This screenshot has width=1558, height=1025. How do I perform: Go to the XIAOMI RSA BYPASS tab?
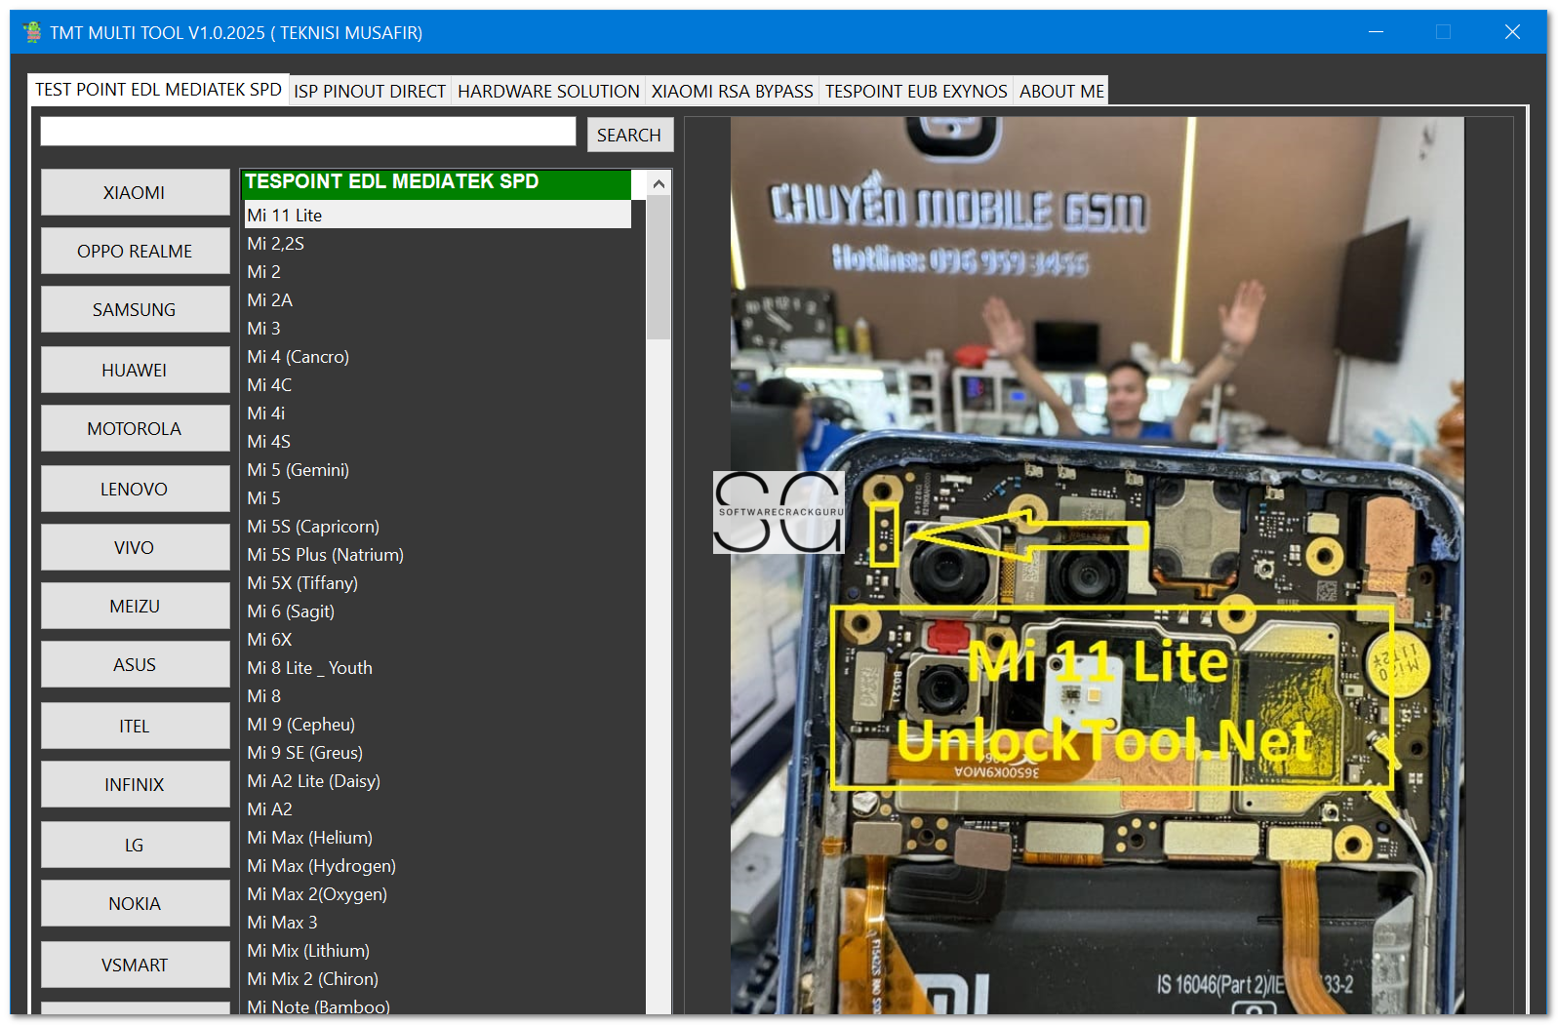[x=732, y=91]
